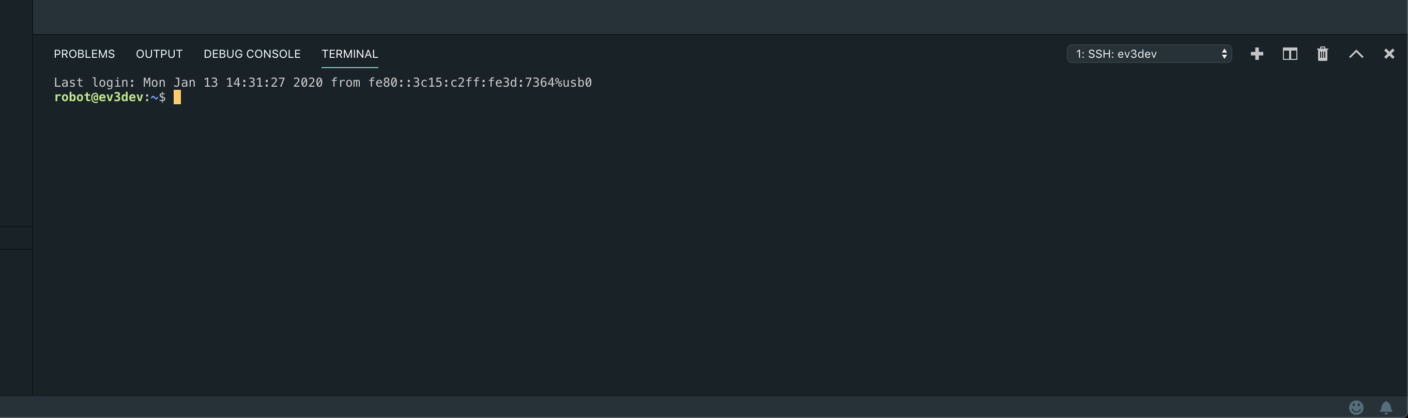Click the new terminal plus icon

click(x=1257, y=54)
